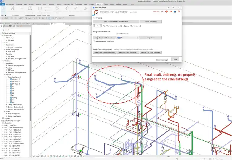This screenshot has width=232, height=160.
Task: Switch to the Add-Ins ribbon tab
Action: [x=99, y=4]
